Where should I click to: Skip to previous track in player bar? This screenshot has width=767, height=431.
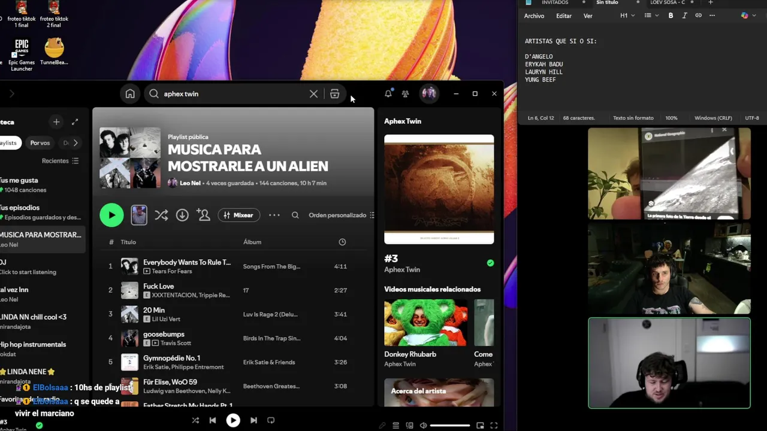point(213,421)
